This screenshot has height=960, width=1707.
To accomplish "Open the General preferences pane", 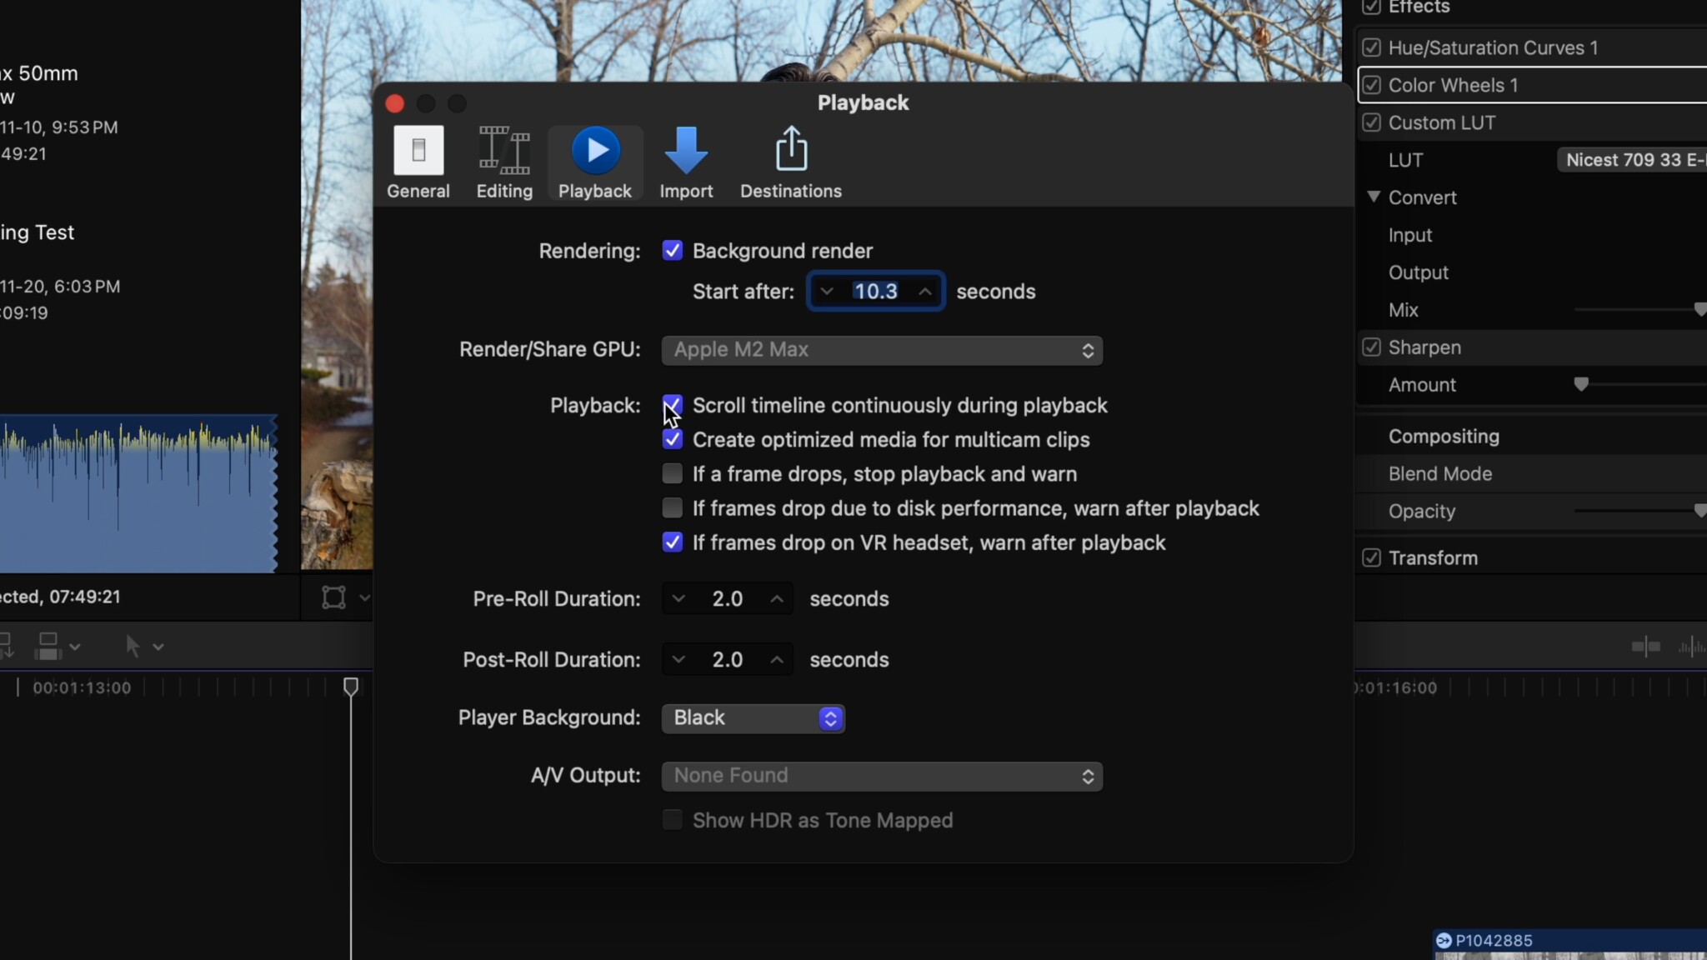I will click(418, 163).
